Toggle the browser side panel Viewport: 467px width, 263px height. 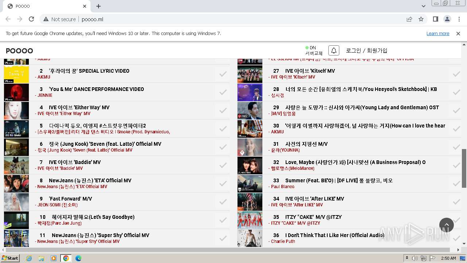coord(435,19)
